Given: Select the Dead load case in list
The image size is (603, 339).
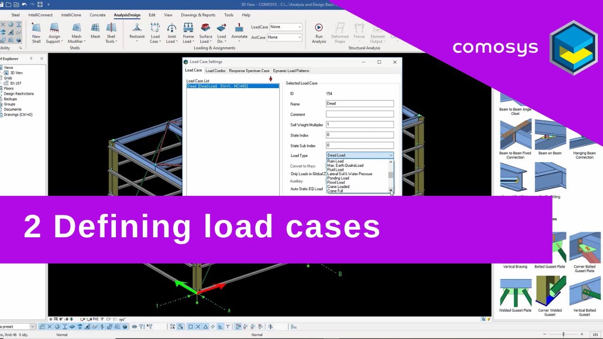Looking at the screenshot, I should (233, 86).
